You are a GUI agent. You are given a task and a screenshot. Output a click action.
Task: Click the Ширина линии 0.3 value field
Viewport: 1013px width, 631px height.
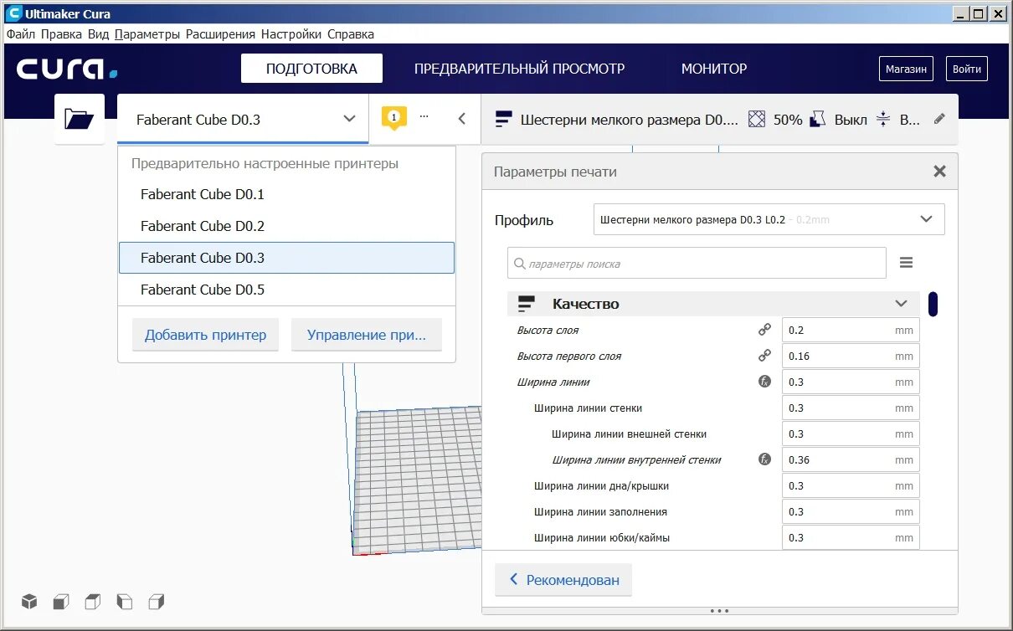click(x=851, y=382)
